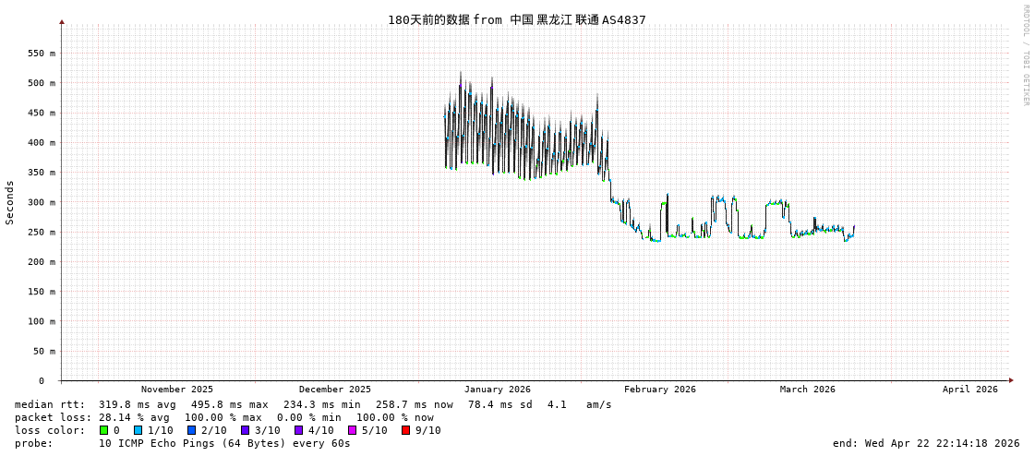
Task: Select the January 2026 axis label
Action: coord(497,390)
